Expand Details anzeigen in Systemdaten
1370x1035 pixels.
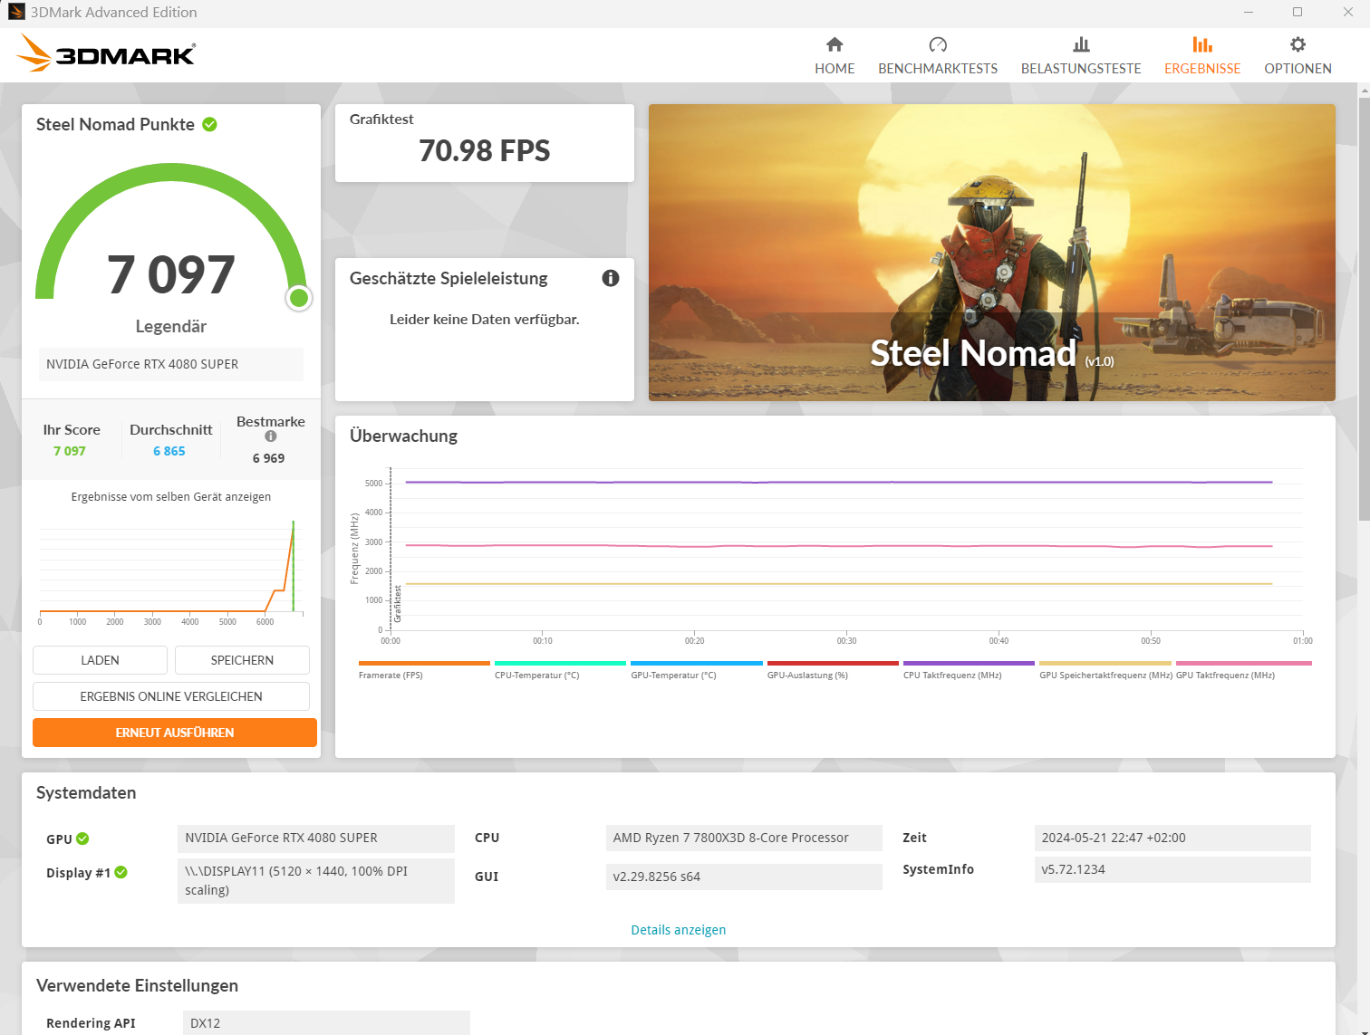coord(678,929)
